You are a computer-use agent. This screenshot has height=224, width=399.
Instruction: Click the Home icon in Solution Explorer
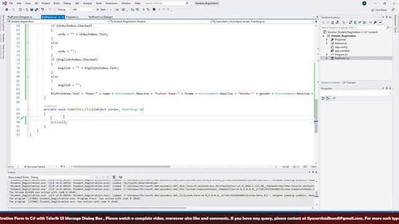[332, 22]
